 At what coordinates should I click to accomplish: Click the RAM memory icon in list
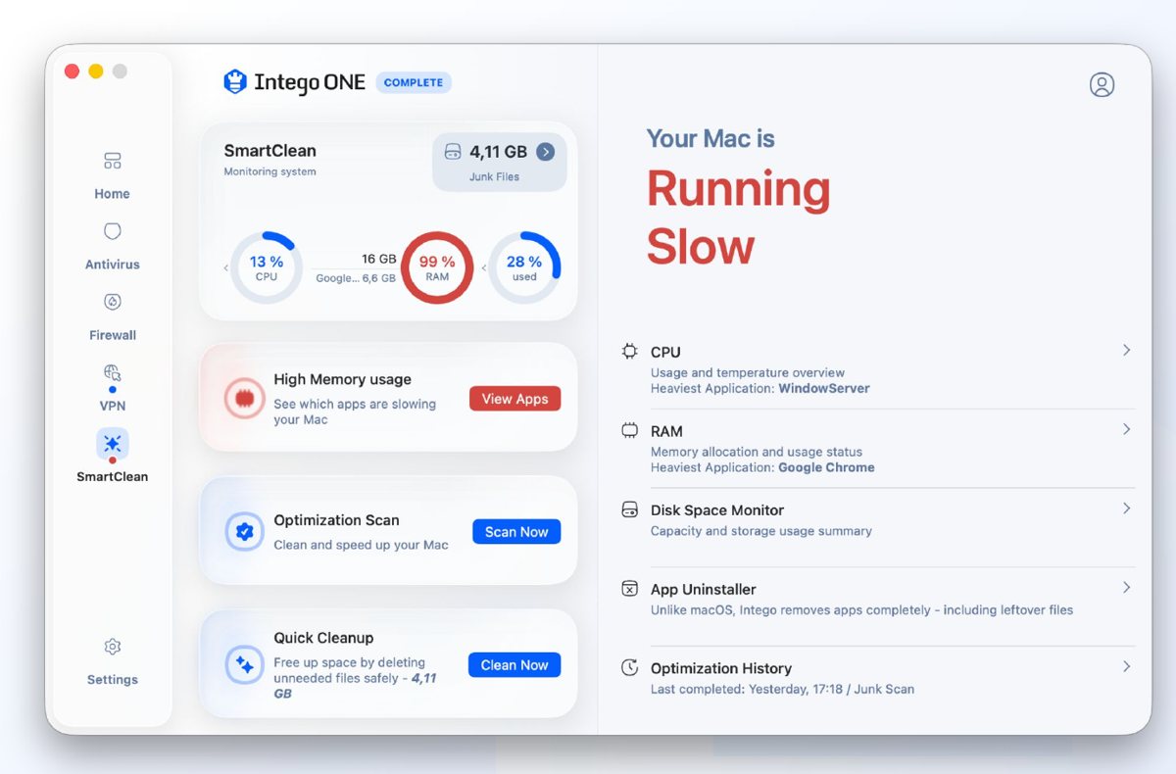(x=629, y=430)
